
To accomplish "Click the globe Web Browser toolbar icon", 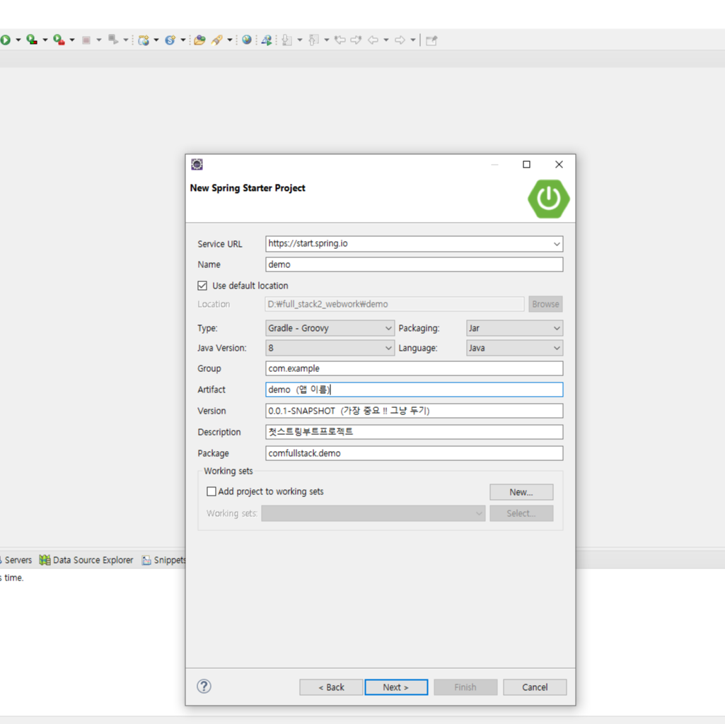I will point(247,40).
